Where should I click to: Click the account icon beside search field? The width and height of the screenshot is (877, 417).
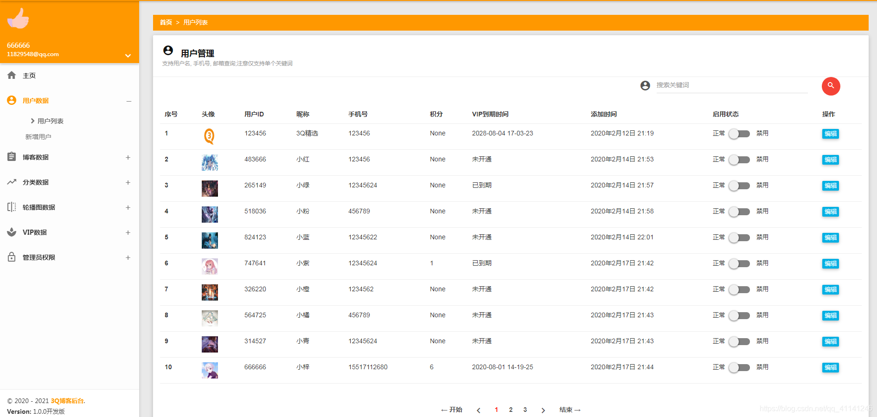tap(645, 85)
